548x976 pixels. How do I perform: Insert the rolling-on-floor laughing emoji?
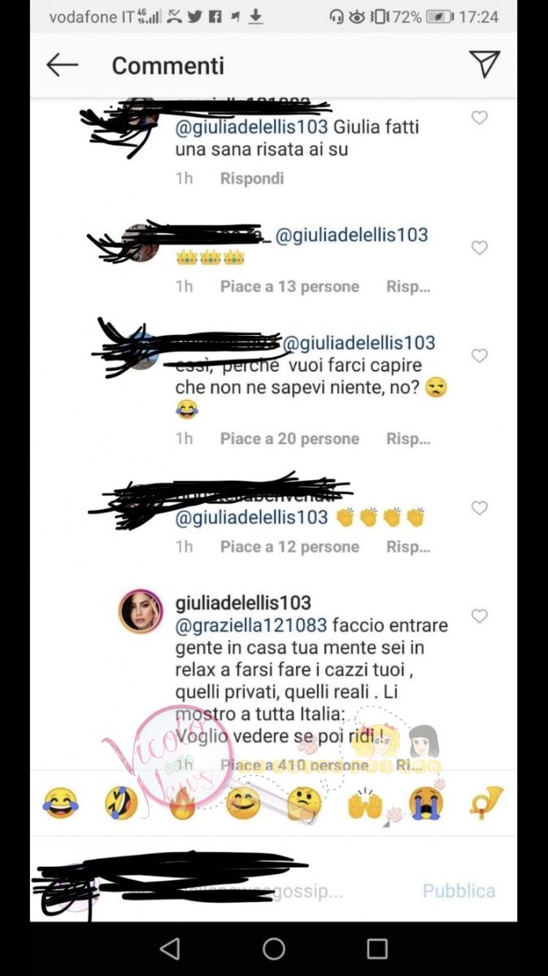(x=121, y=804)
